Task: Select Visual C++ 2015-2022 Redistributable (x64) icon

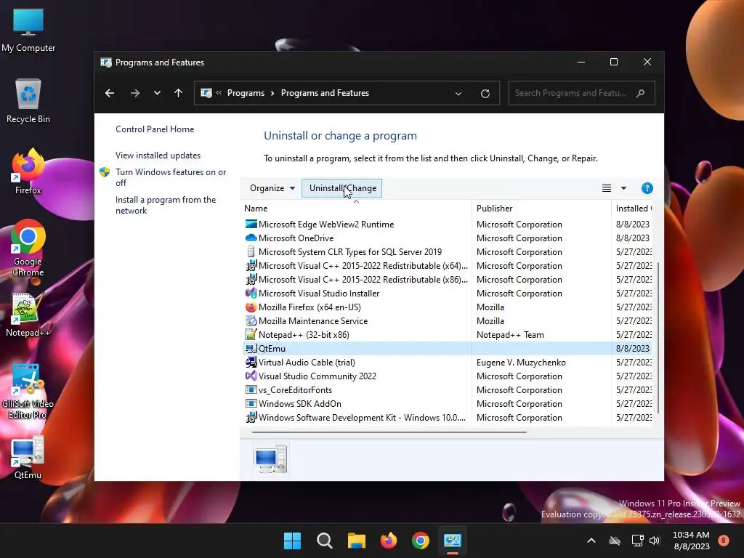Action: tap(251, 266)
